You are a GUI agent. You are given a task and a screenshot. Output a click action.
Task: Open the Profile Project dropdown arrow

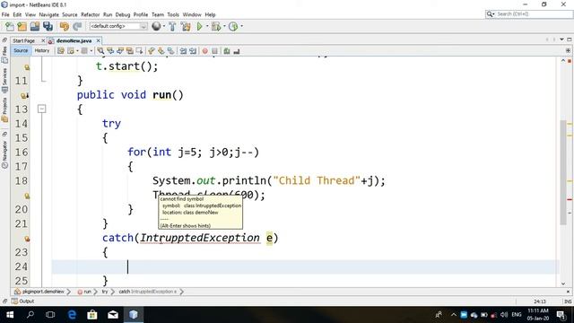[241, 26]
